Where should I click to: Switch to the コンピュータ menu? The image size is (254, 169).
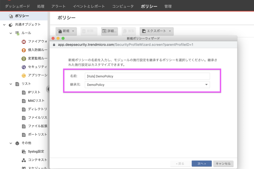[123, 6]
